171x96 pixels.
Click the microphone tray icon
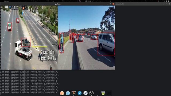click(166, 1)
